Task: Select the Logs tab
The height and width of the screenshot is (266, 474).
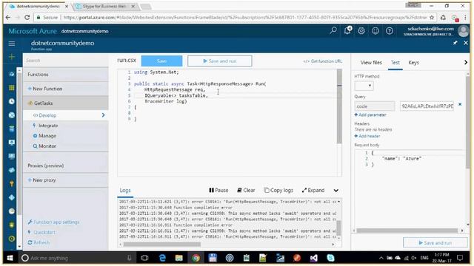Action: click(x=125, y=191)
